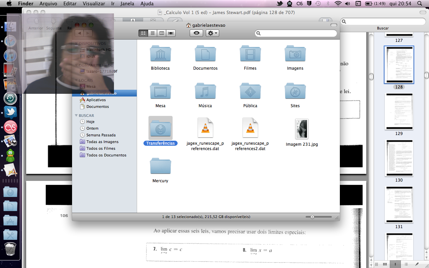This screenshot has height=268, width=429.
Task: Click the Finder window search field
Action: pyautogui.click(x=296, y=33)
